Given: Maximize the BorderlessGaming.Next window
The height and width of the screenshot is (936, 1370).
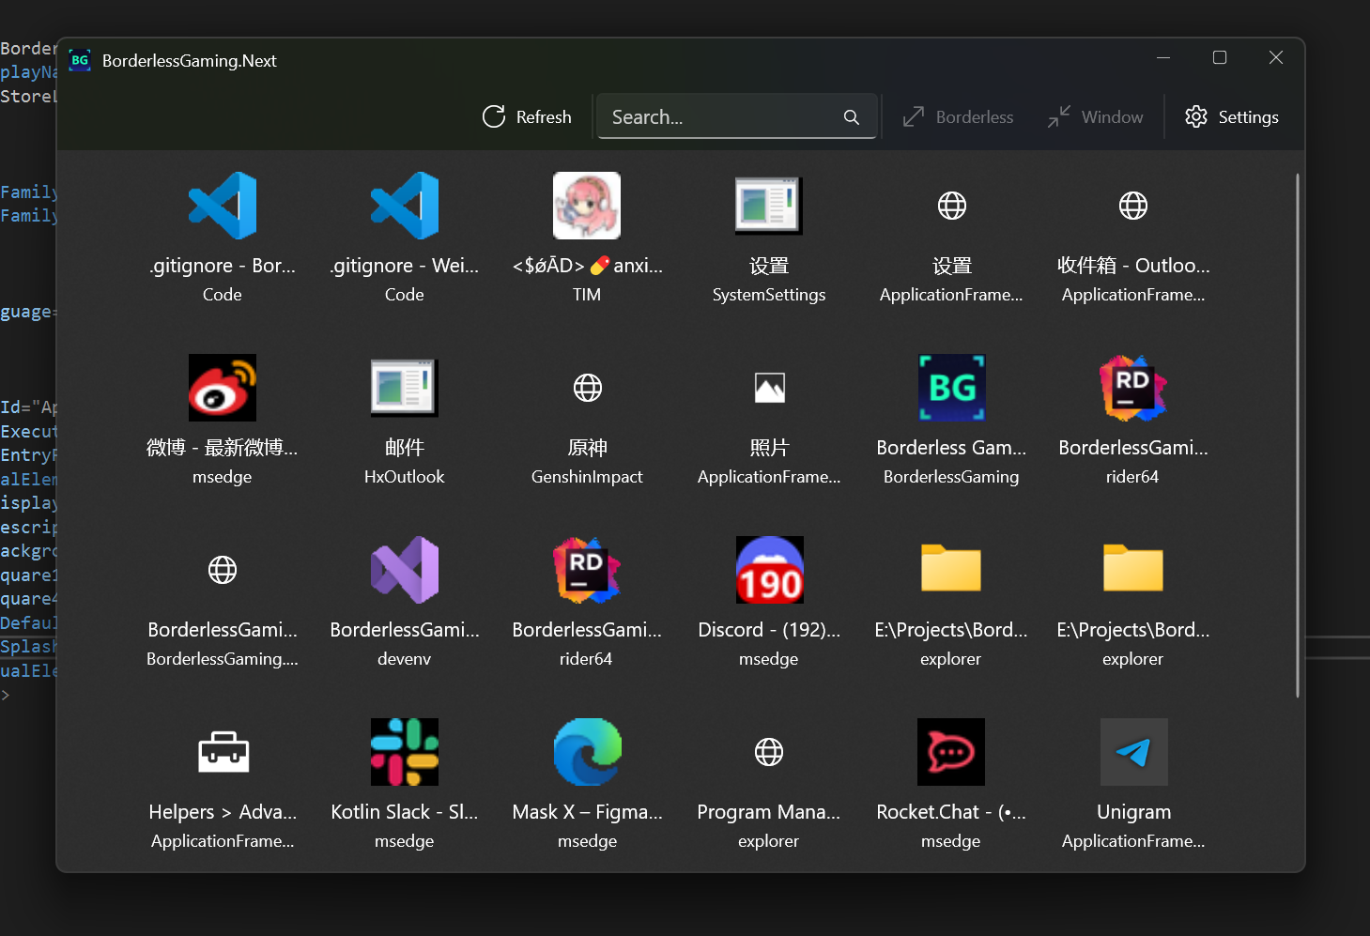Looking at the screenshot, I should 1220,58.
